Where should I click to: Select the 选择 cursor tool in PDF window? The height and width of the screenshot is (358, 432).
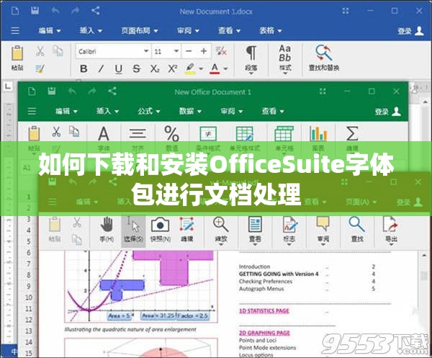(x=133, y=231)
